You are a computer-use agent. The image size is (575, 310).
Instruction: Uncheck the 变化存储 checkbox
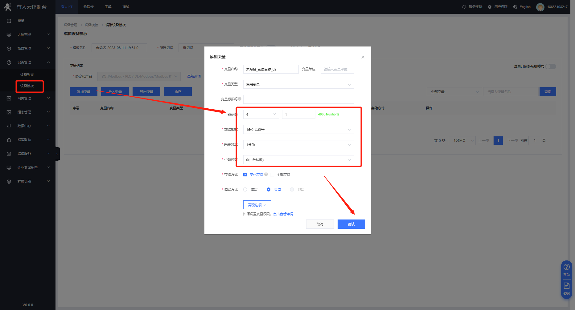tap(245, 175)
